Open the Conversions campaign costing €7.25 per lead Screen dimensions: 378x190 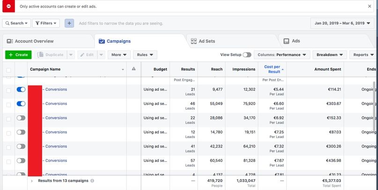[56, 132]
